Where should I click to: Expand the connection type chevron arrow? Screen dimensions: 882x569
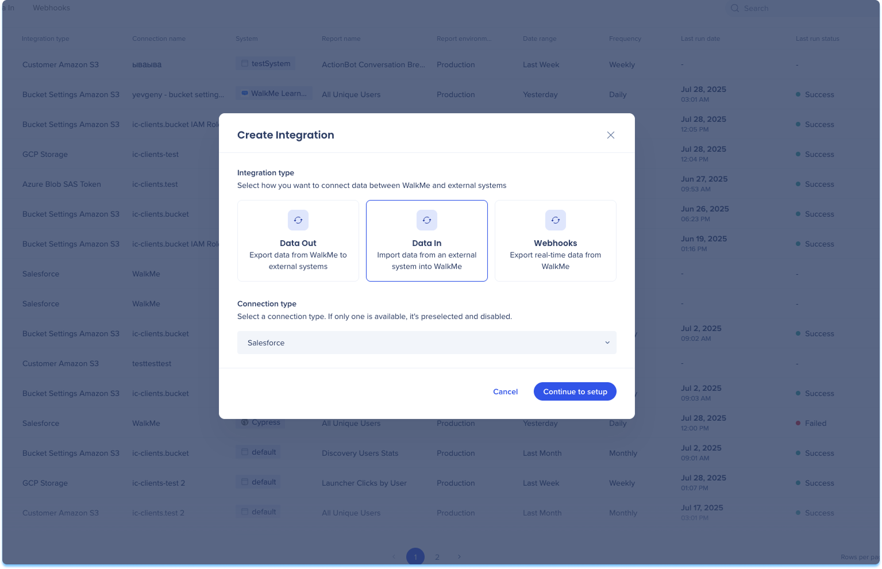point(607,343)
